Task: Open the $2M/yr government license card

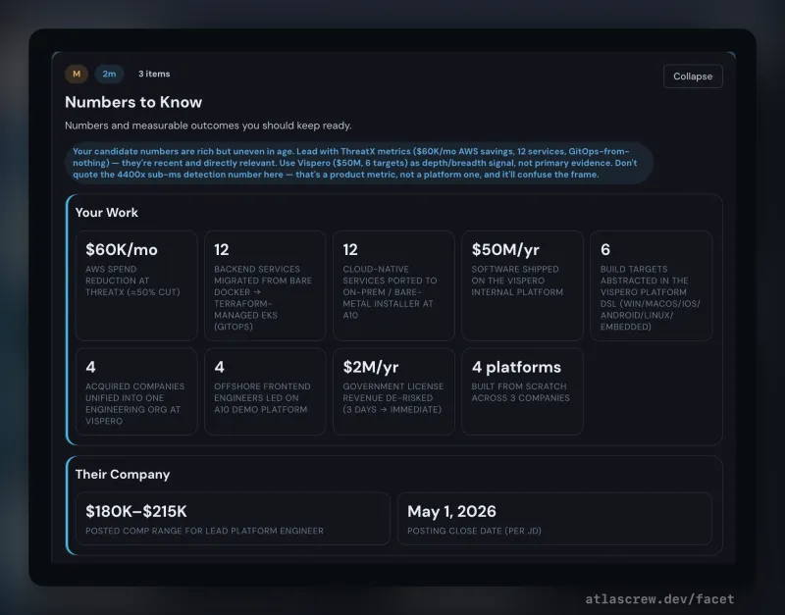Action: [393, 391]
